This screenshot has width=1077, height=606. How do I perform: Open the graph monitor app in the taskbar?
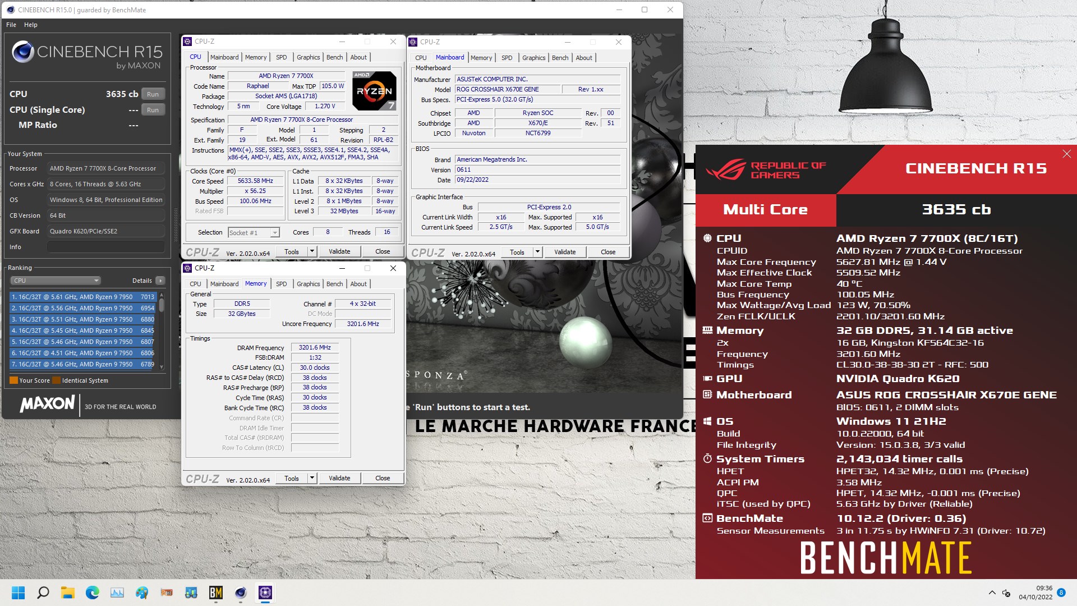click(117, 593)
